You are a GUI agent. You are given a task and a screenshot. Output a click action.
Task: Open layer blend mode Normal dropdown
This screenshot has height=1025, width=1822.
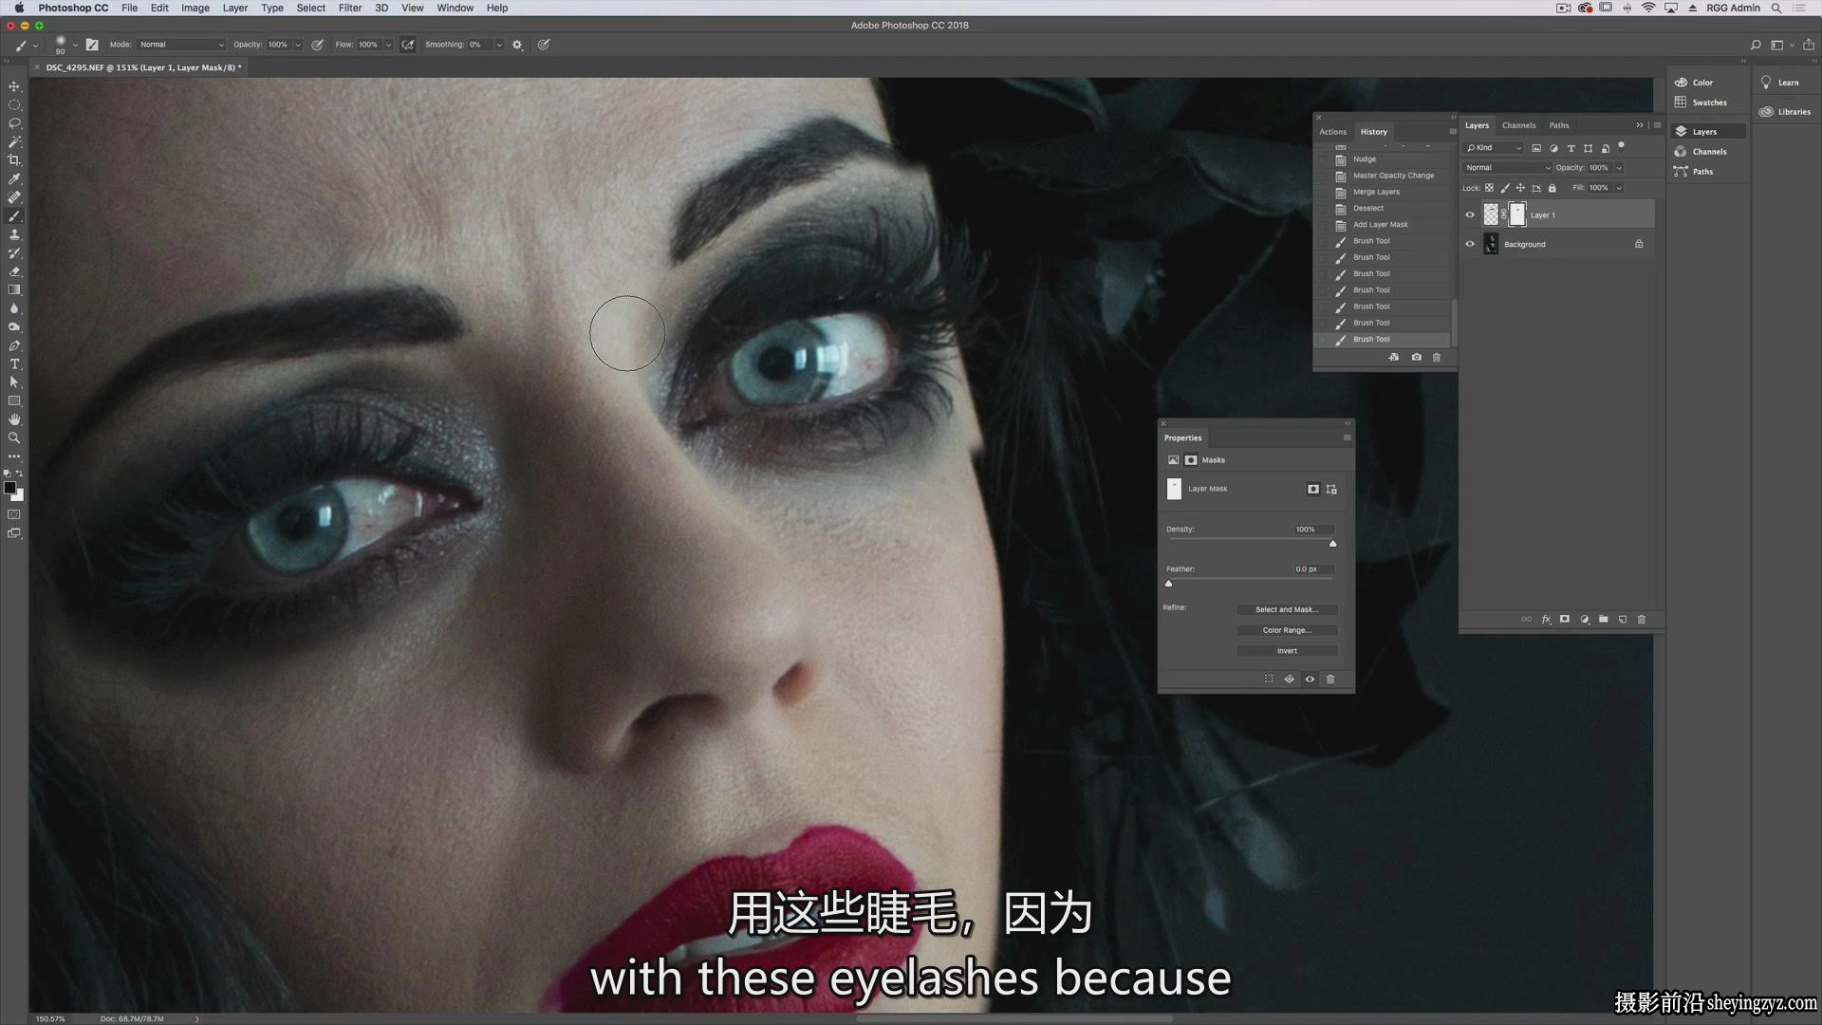[1508, 168]
